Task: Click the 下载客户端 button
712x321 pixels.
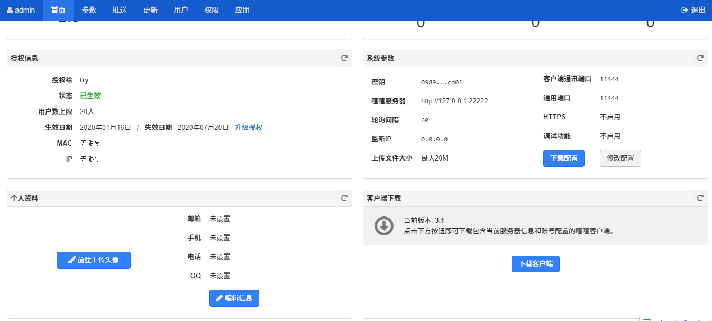Action: [x=535, y=264]
